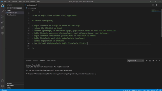Switch to the Problems panel tab
Viewport: 162px width, 91px height.
point(29,61)
